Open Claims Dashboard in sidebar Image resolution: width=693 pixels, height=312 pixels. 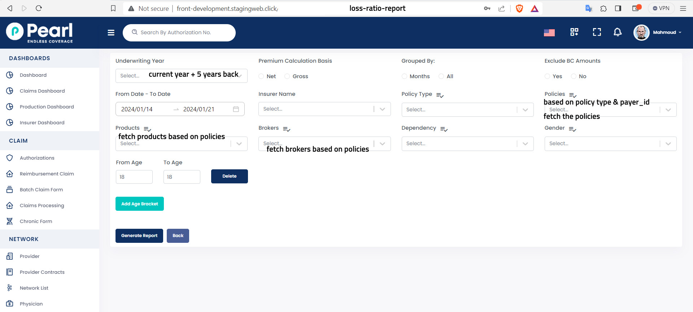pyautogui.click(x=42, y=91)
